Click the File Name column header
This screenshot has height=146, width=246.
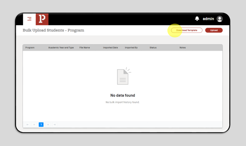(x=85, y=48)
